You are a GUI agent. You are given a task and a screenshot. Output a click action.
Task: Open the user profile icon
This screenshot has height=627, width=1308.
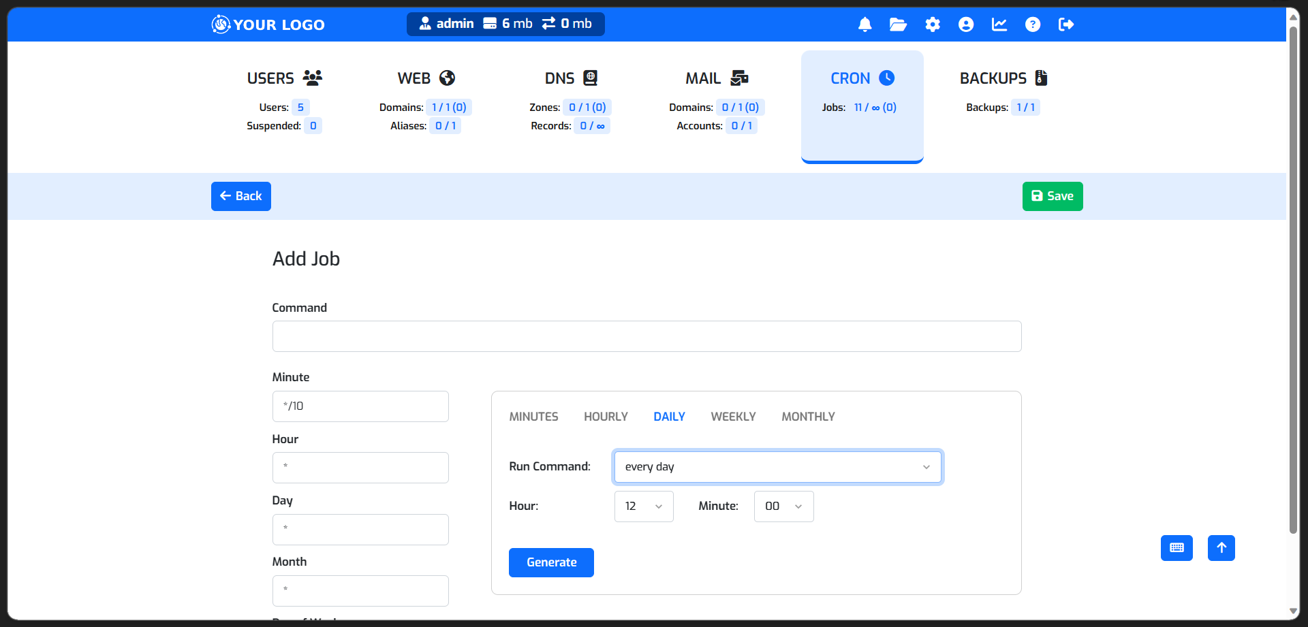click(x=965, y=25)
